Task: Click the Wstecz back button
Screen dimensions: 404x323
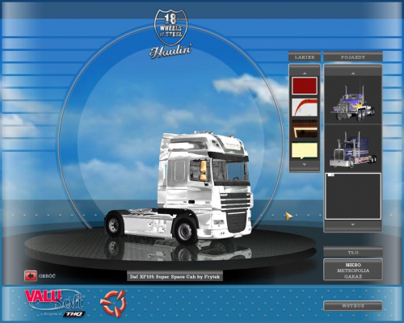Action: (353, 306)
